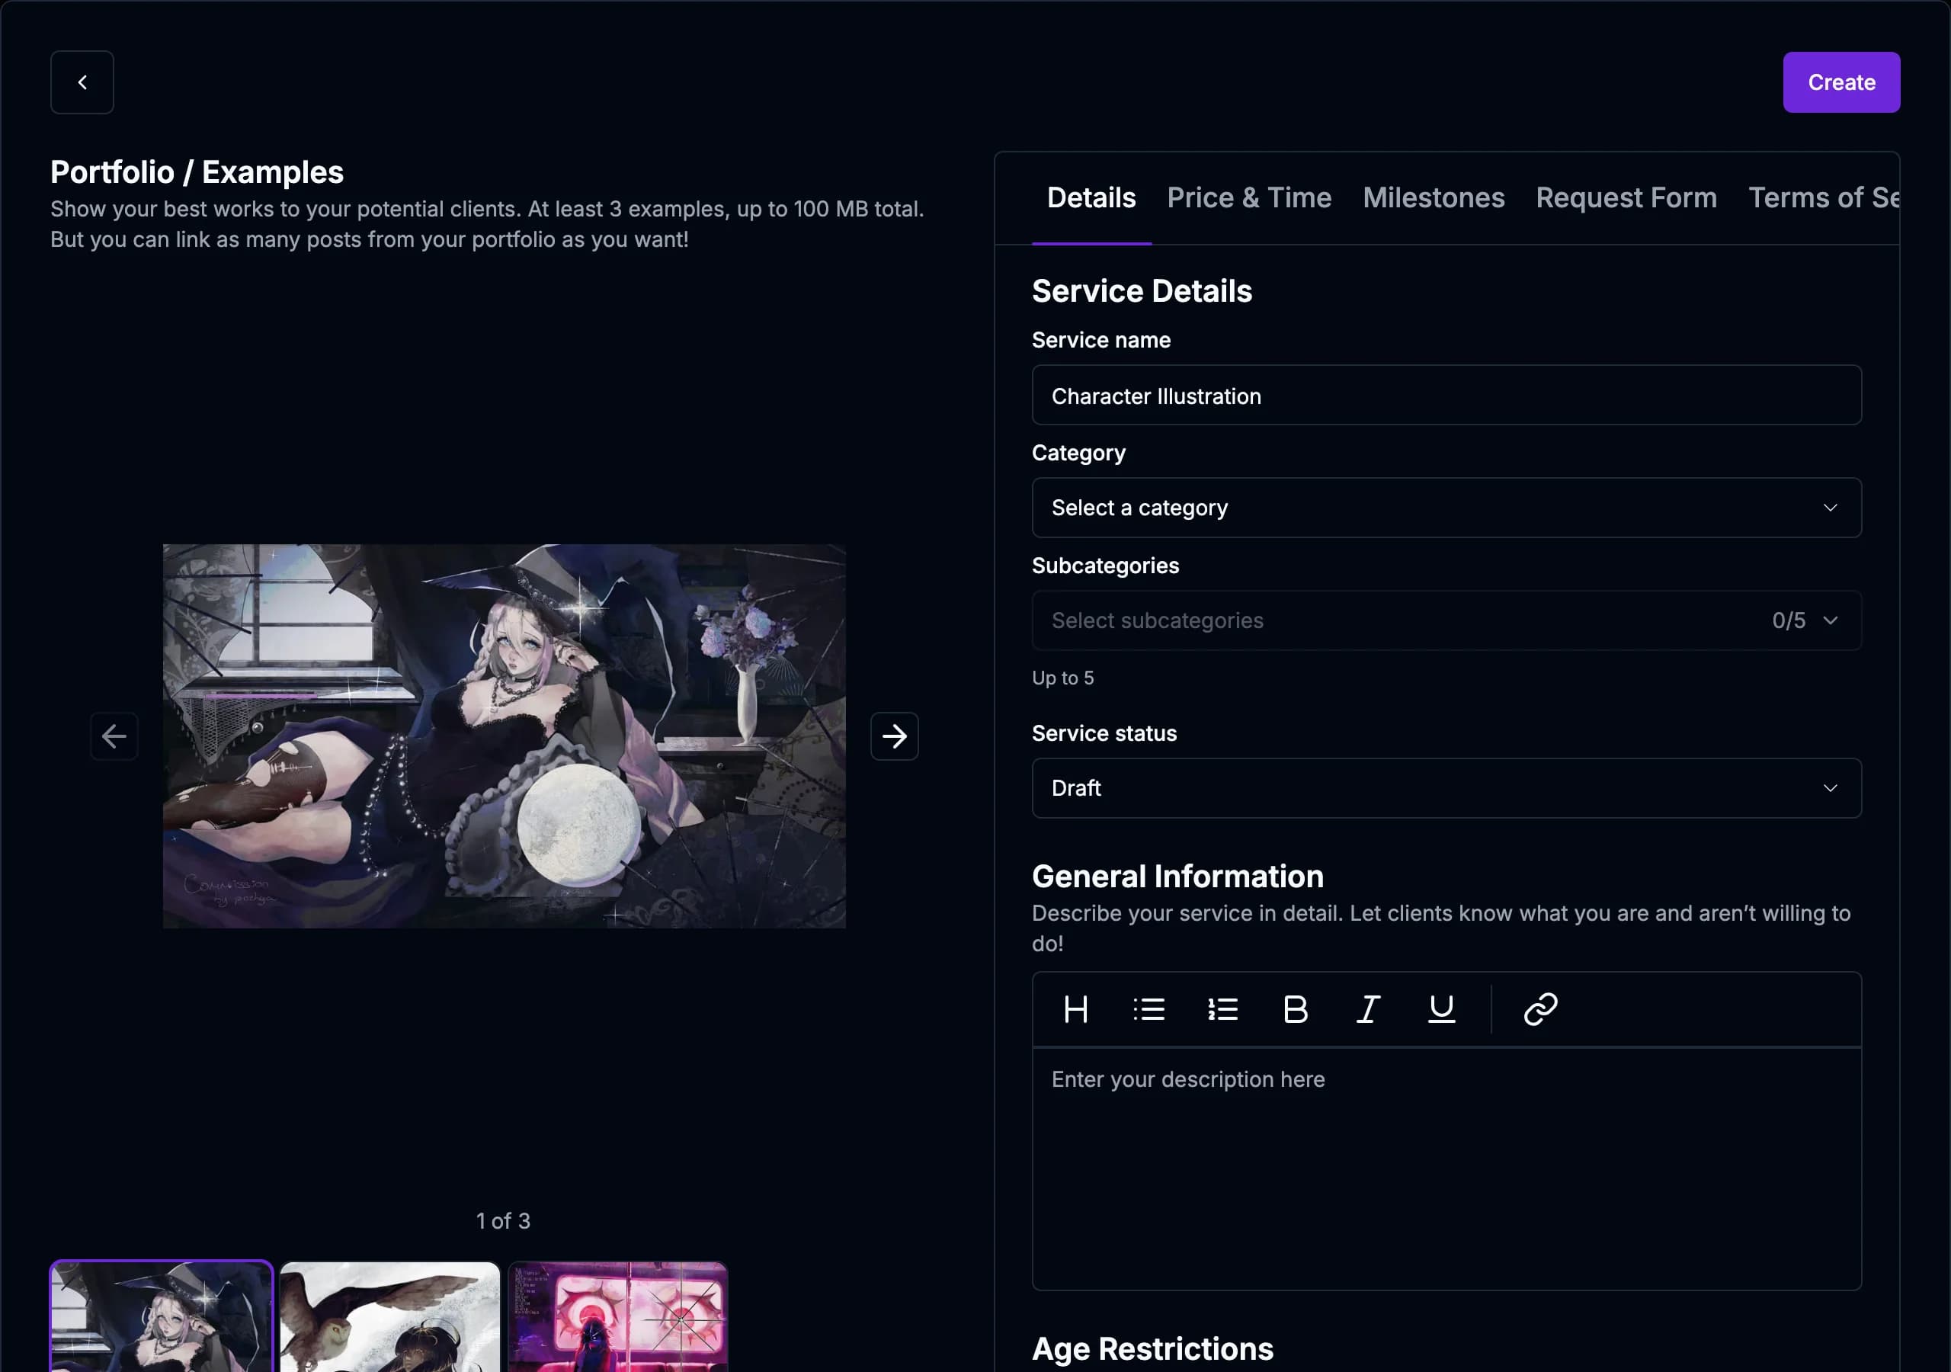Click the 'Age Restrictions' heading
1951x1372 pixels.
click(x=1152, y=1349)
